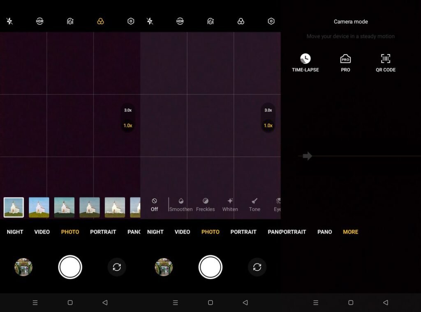
Task: Tap the Camera mode heading
Action: point(351,22)
